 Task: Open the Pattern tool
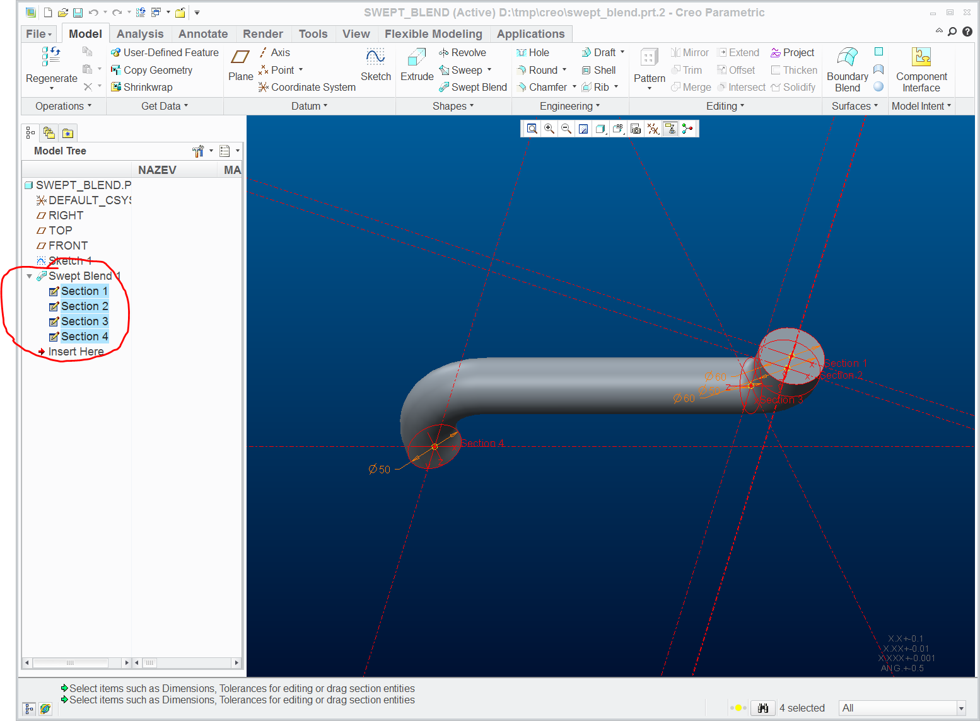click(x=650, y=59)
